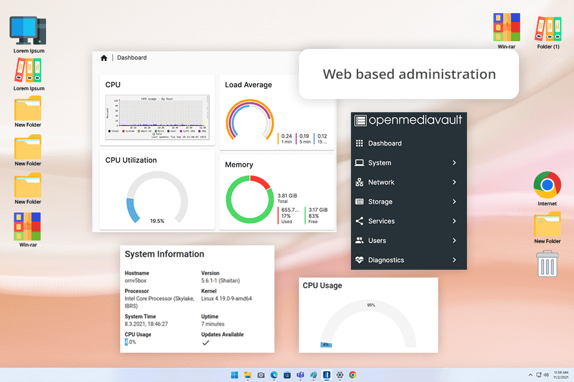Click the 3.81 GiB Total memory value
Image resolution: width=574 pixels, height=382 pixels.
pos(287,198)
